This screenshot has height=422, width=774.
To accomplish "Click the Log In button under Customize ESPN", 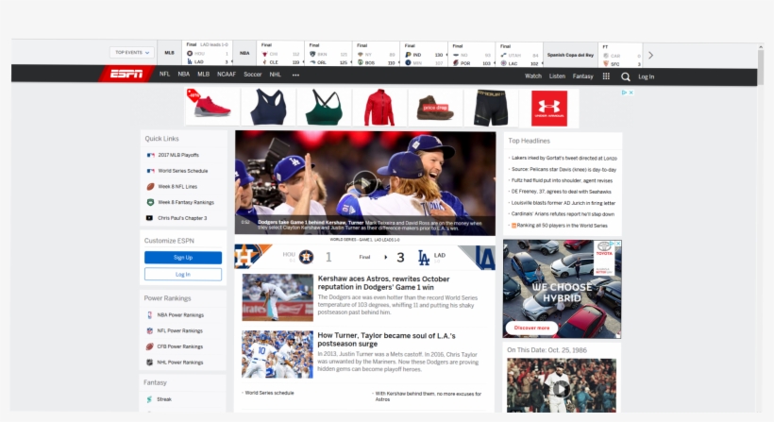I will click(x=183, y=275).
